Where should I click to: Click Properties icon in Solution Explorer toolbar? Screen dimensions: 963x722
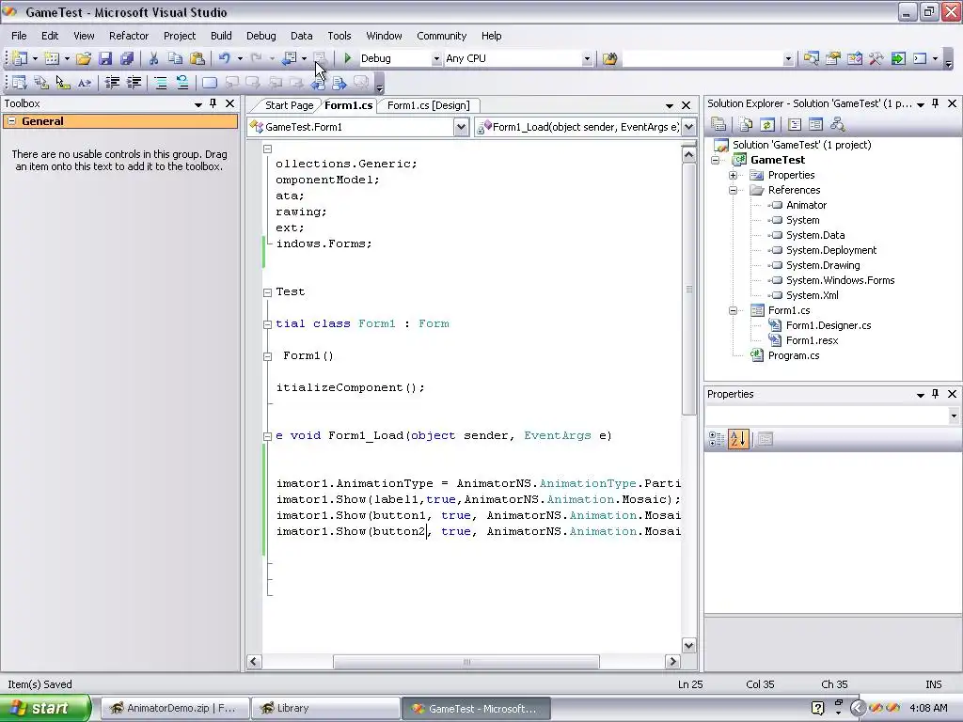click(718, 125)
